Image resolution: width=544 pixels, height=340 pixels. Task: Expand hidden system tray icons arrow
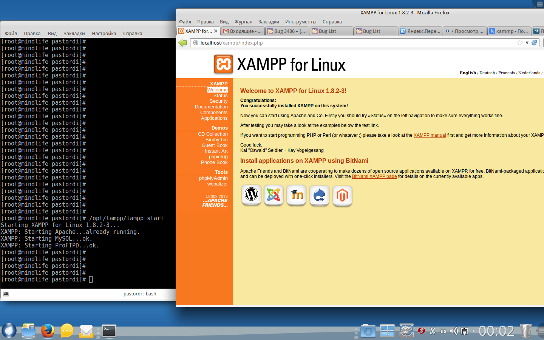(x=474, y=331)
